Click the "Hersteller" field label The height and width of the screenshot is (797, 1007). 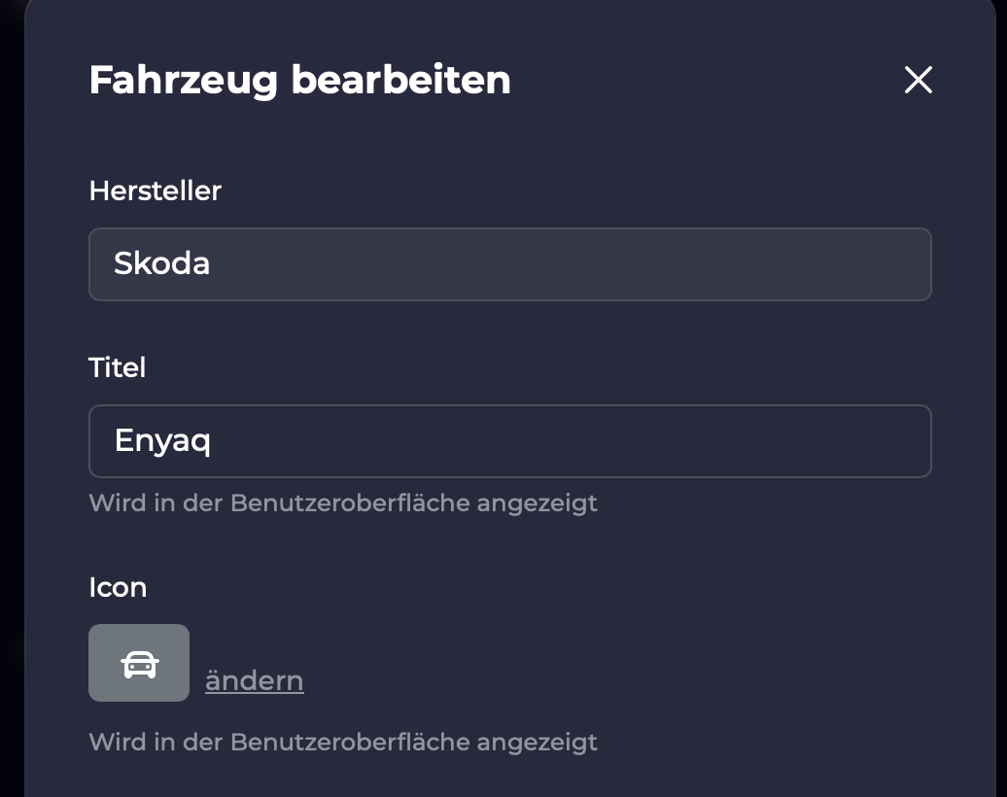[156, 191]
